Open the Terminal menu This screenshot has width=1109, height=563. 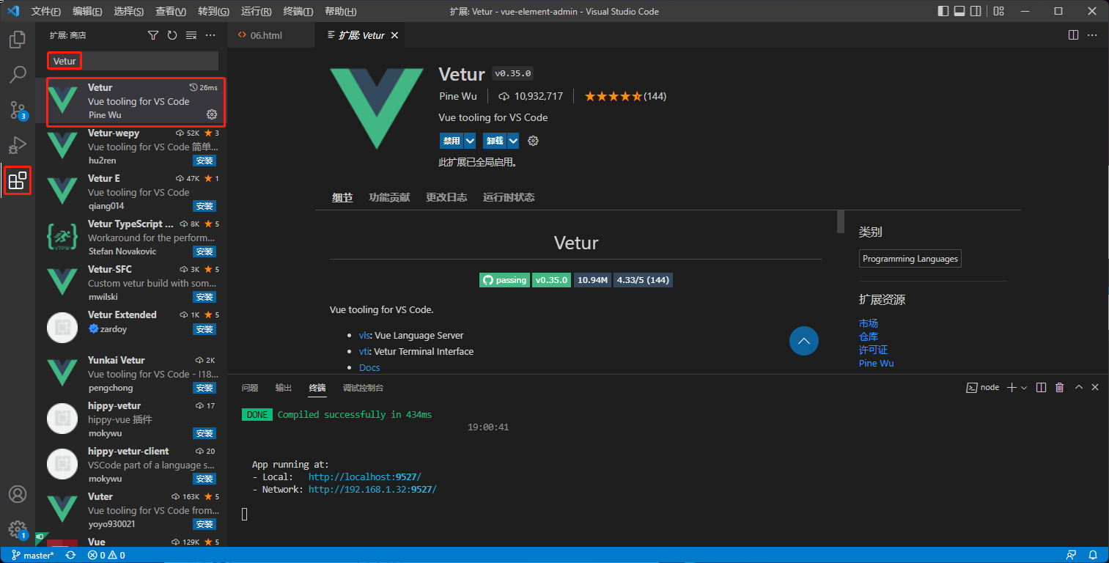(x=298, y=11)
